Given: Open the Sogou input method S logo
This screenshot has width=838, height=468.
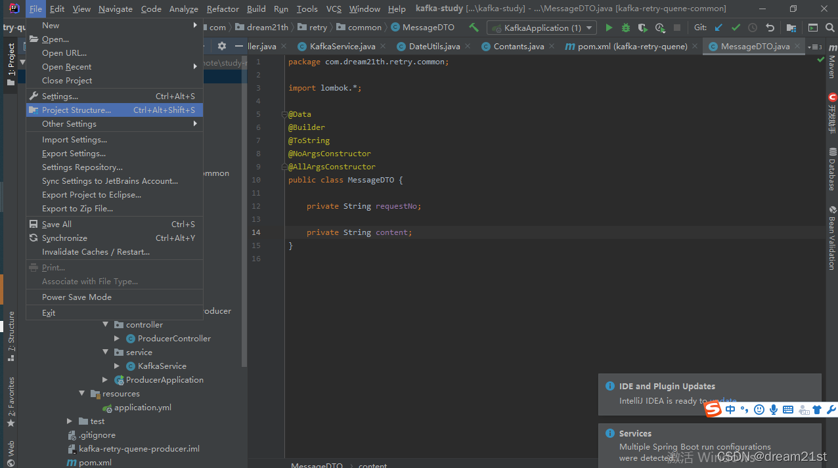Looking at the screenshot, I should [x=713, y=410].
